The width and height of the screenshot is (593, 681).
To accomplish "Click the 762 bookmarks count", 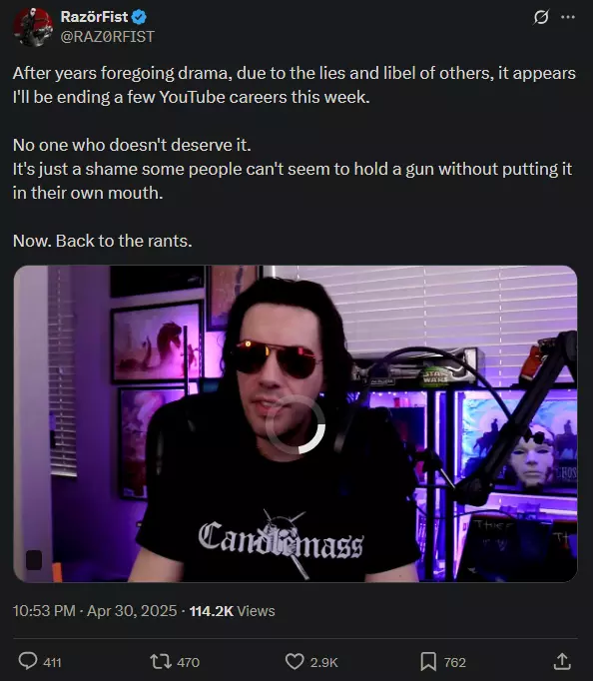I will (455, 662).
